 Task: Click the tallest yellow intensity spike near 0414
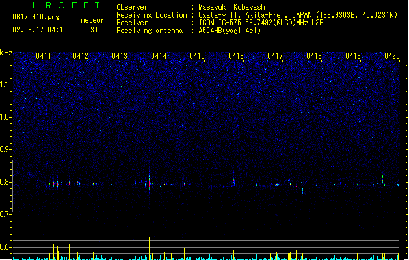tap(149, 248)
